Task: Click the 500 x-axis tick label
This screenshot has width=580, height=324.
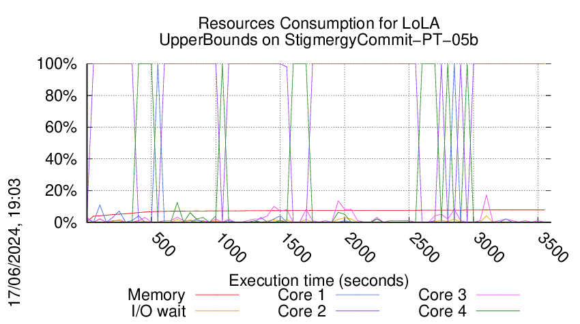Action: click(x=163, y=244)
